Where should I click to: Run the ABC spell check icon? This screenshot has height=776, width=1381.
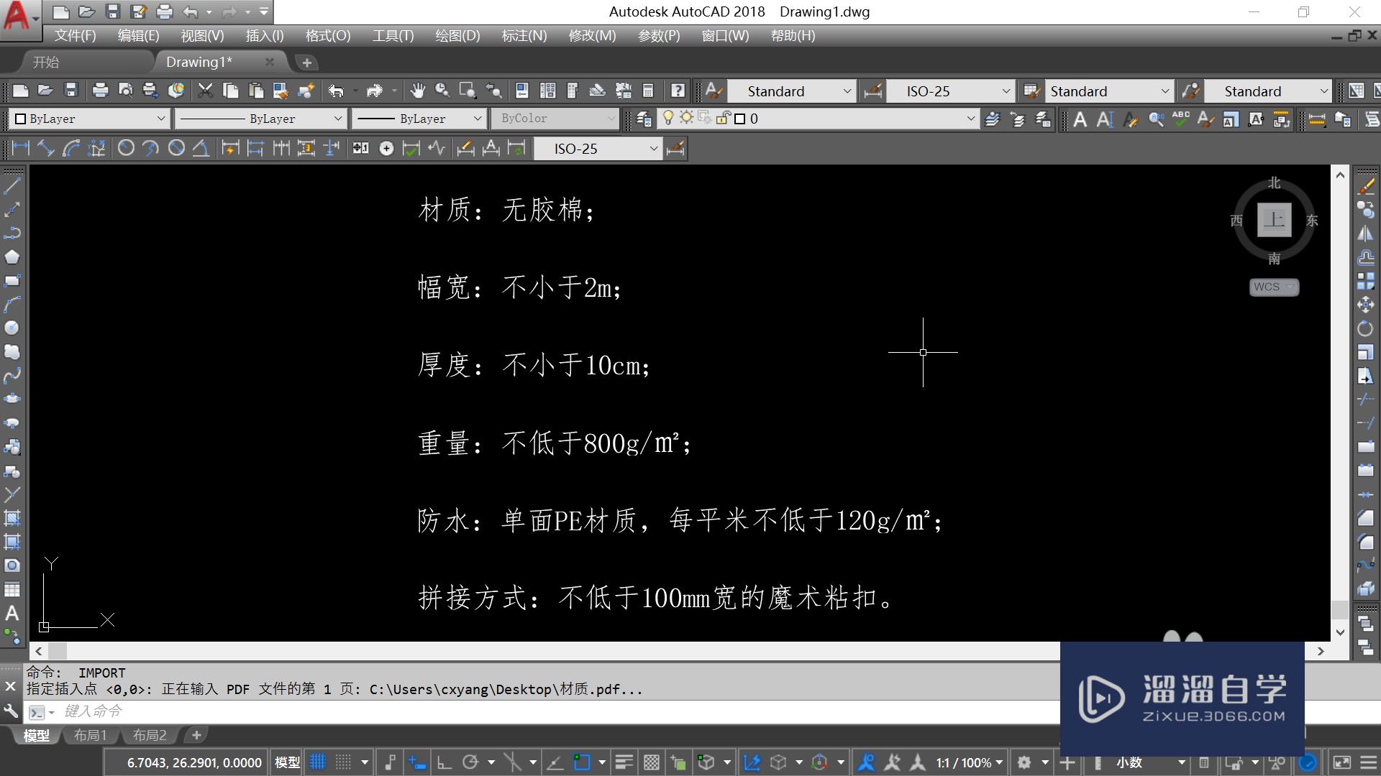(1180, 119)
